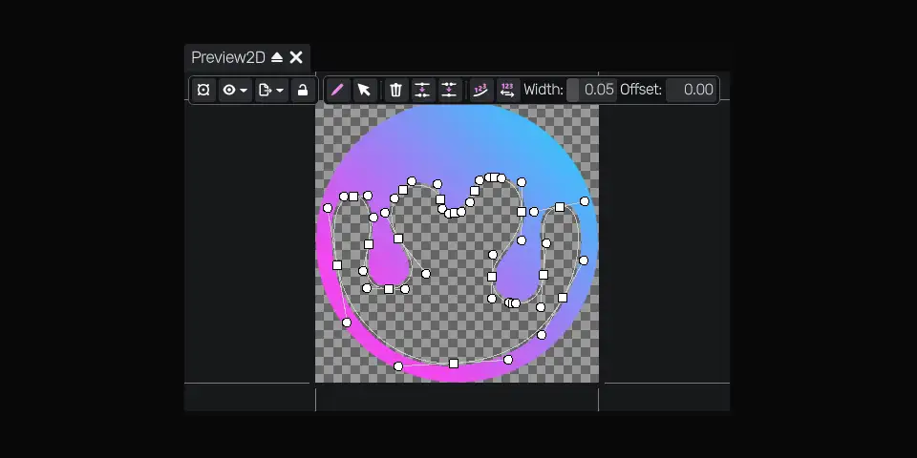Viewport: 917px width, 458px height.
Task: Click the Offset value field 0.00
Action: pyautogui.click(x=692, y=90)
